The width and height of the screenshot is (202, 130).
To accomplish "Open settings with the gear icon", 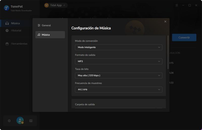I will coord(9,121).
